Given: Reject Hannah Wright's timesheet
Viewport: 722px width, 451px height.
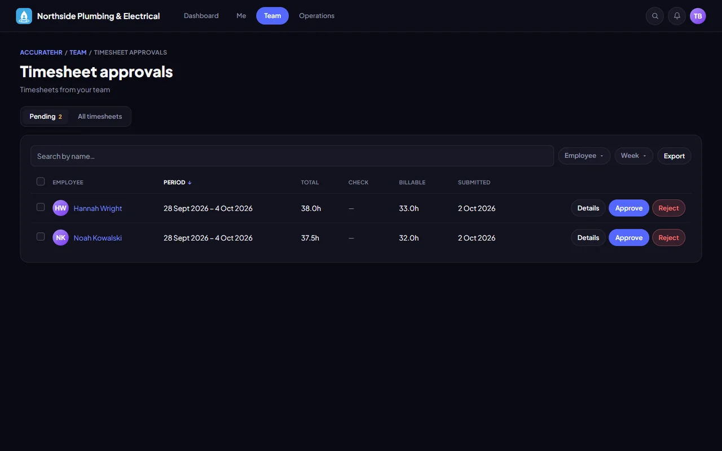Looking at the screenshot, I should click(669, 208).
